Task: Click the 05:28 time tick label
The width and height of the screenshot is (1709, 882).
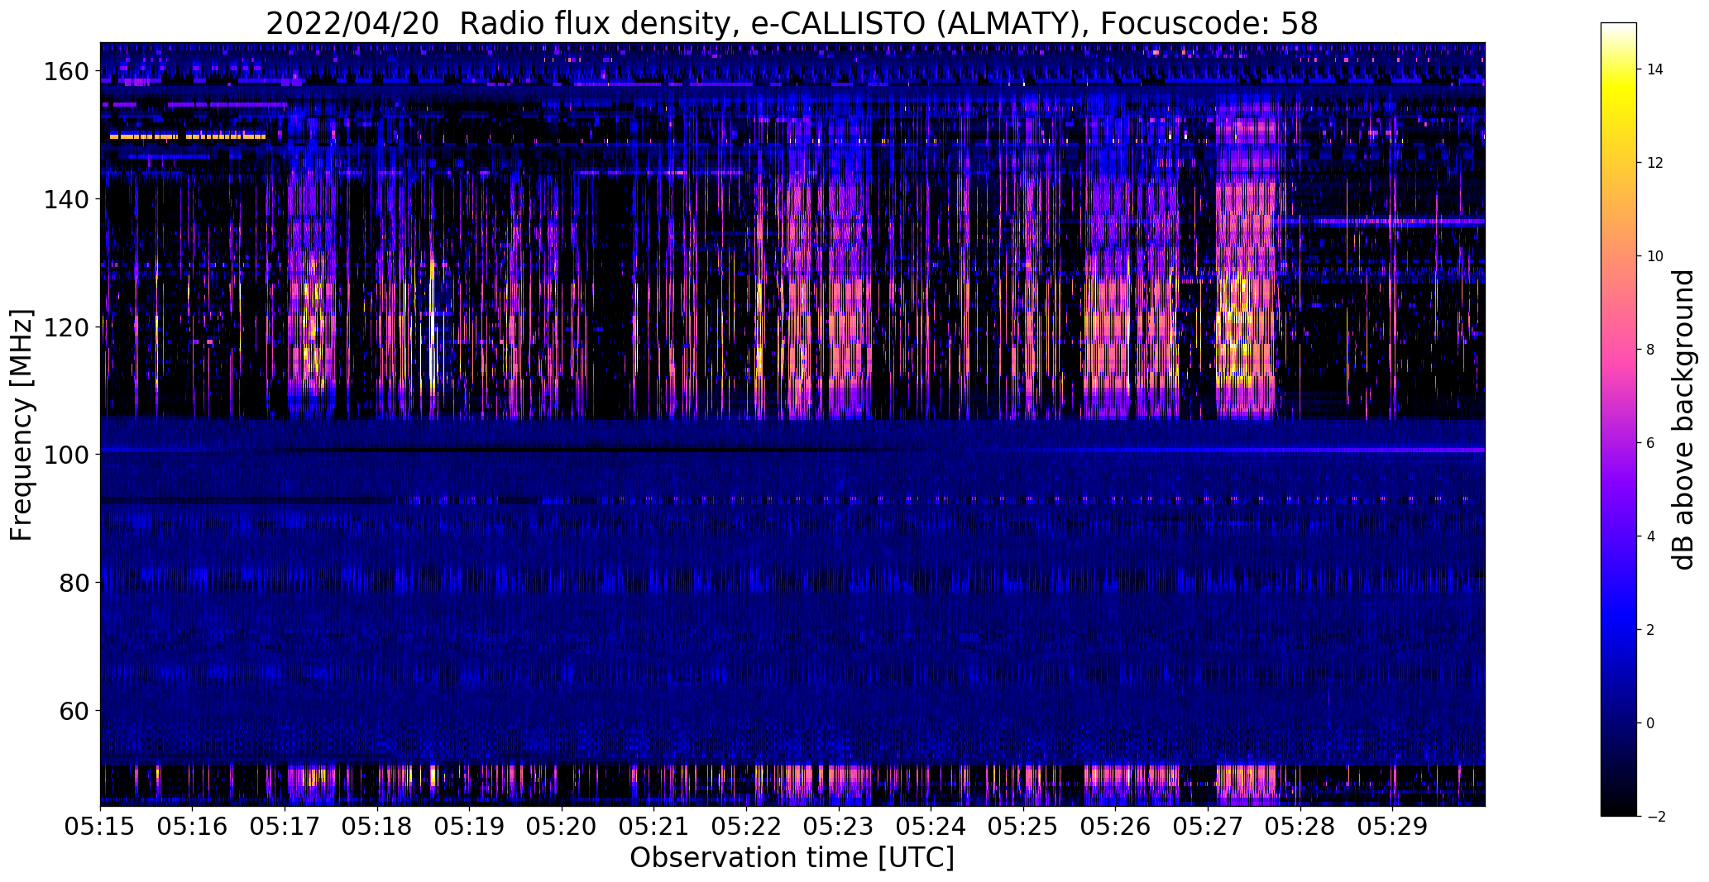Action: click(1300, 826)
